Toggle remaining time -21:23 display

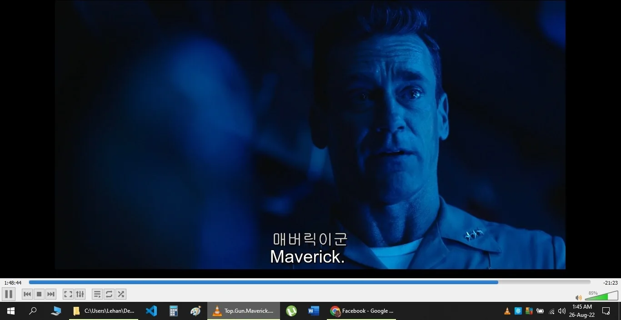(x=610, y=283)
